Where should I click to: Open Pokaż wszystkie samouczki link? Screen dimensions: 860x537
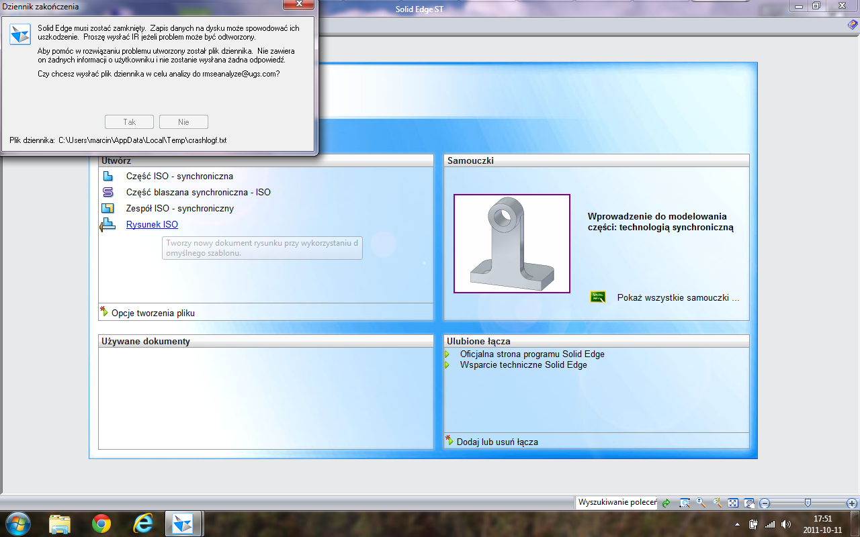678,297
